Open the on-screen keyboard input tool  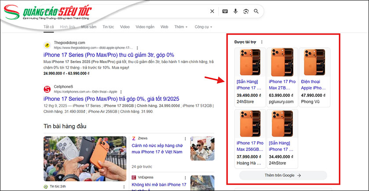225,11
